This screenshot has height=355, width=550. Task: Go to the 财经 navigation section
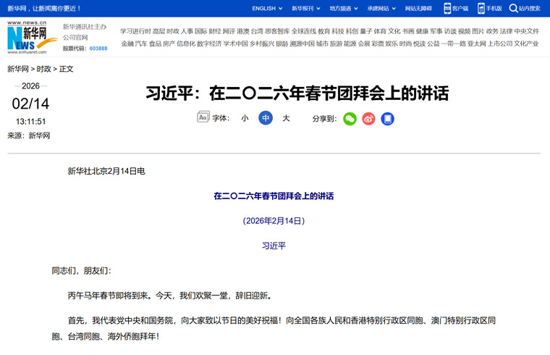215,32
